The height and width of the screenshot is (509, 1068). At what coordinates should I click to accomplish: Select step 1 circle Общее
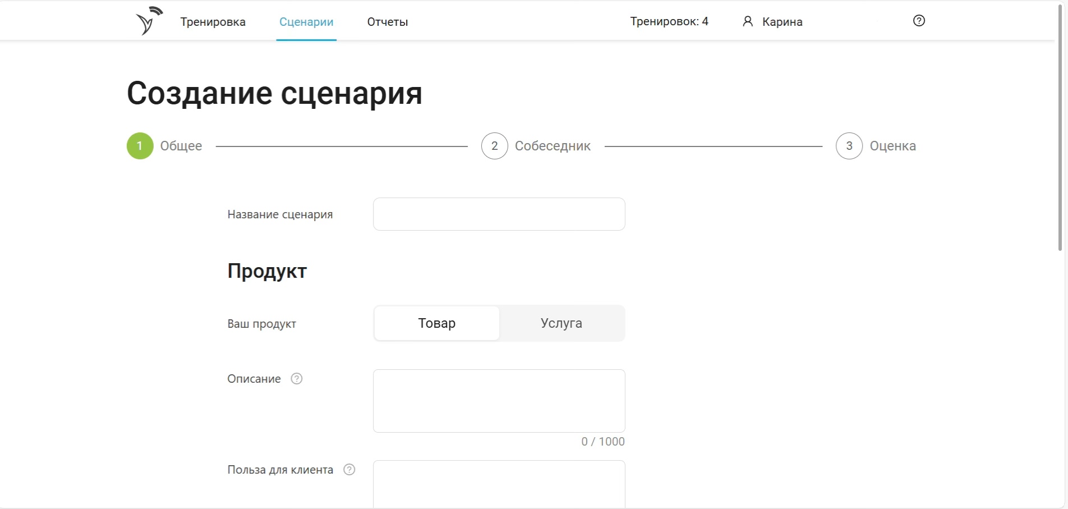pos(140,146)
